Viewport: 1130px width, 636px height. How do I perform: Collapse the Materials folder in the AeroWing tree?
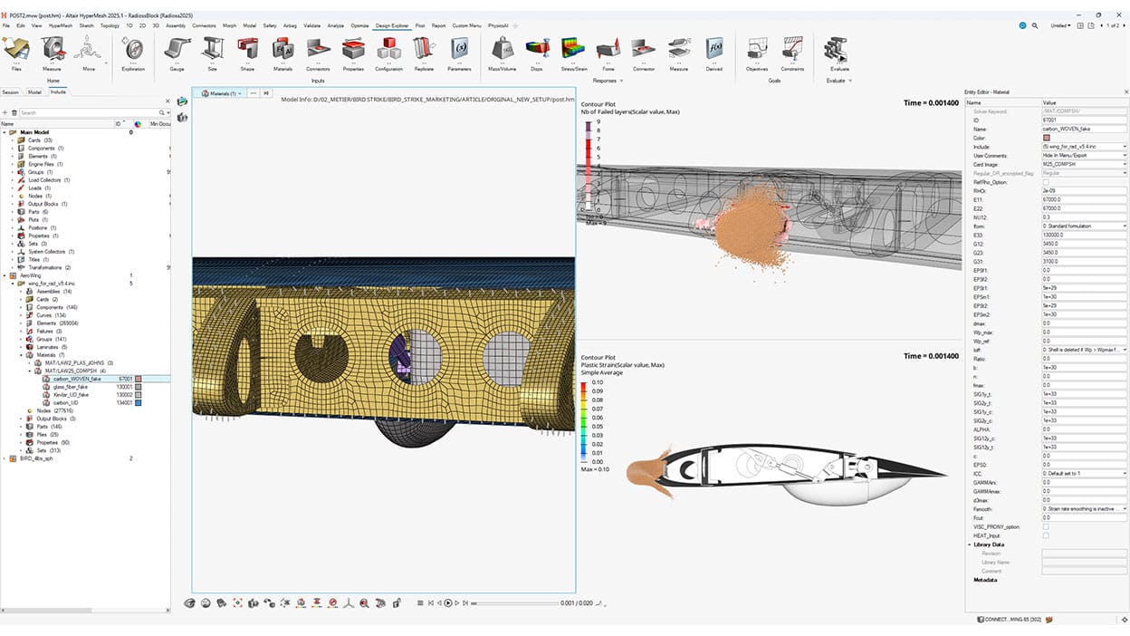pyautogui.click(x=21, y=354)
